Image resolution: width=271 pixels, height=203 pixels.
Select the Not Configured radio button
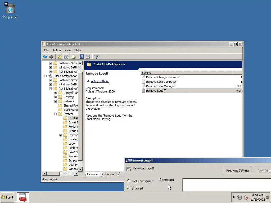[x=129, y=181]
